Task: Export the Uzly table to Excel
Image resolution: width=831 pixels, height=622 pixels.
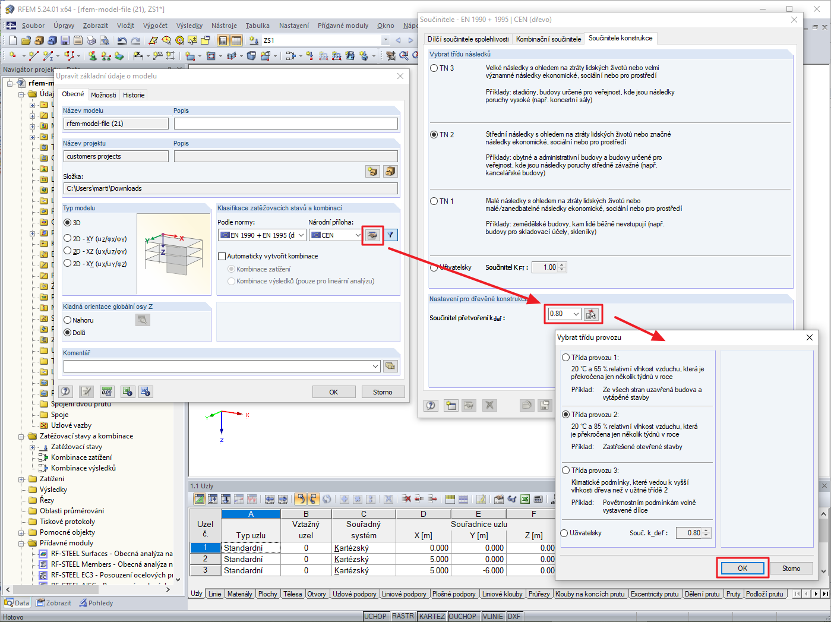Action: click(x=525, y=499)
